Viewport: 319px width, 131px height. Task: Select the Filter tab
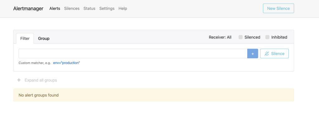[x=25, y=38]
